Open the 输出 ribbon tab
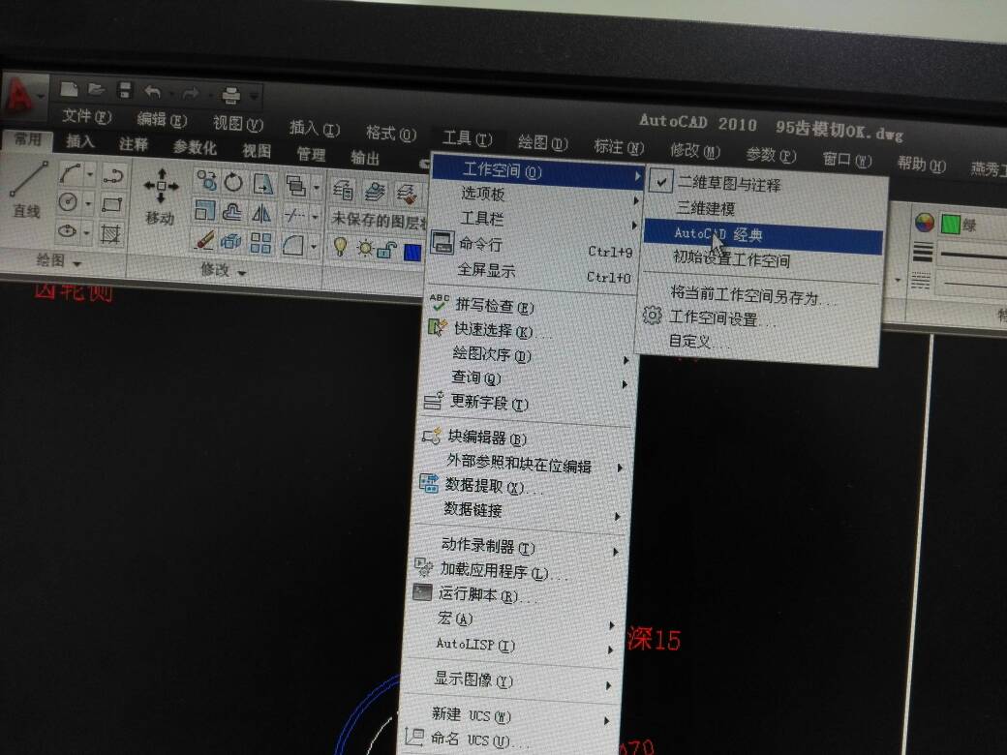 pyautogui.click(x=365, y=157)
